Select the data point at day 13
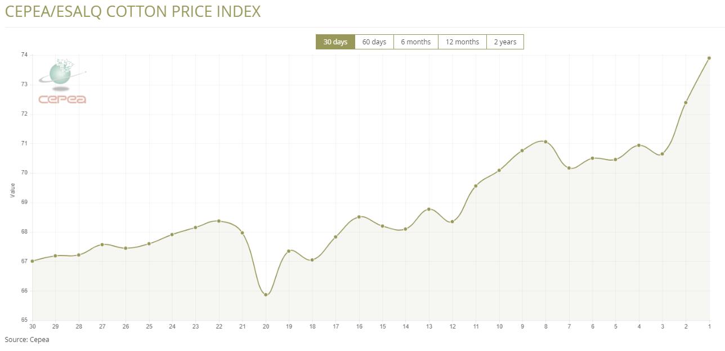The height and width of the screenshot is (351, 725). tap(429, 209)
